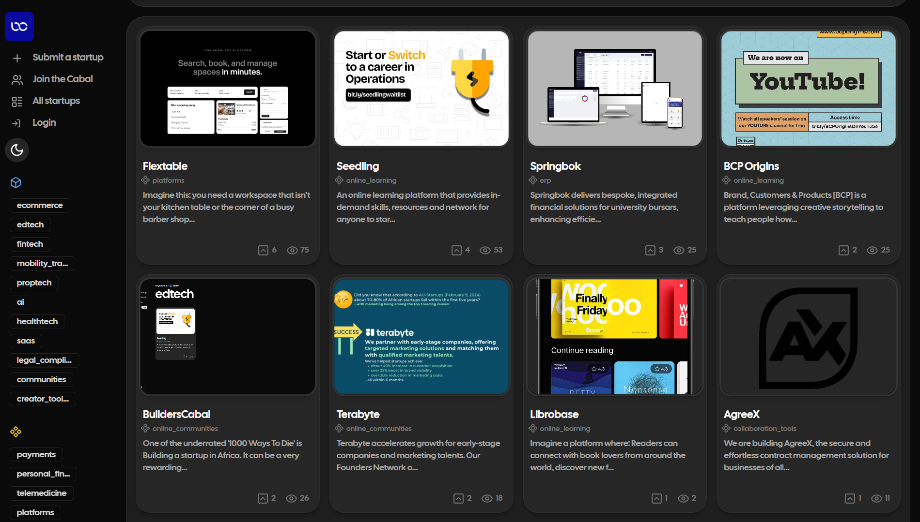Select the legal_compli... category tag
920x522 pixels.
44,360
